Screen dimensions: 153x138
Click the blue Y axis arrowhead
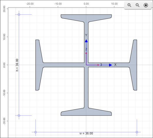tap(86, 41)
